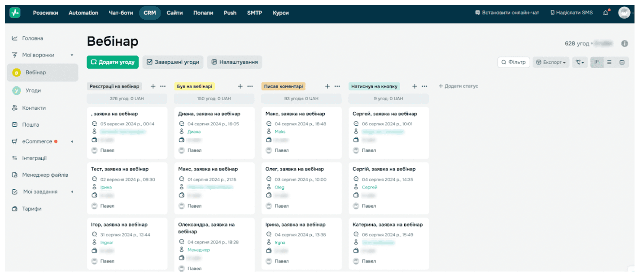The height and width of the screenshot is (273, 637).
Task: Collapse the 'Мої воронки' sidebar section
Action: tap(72, 55)
